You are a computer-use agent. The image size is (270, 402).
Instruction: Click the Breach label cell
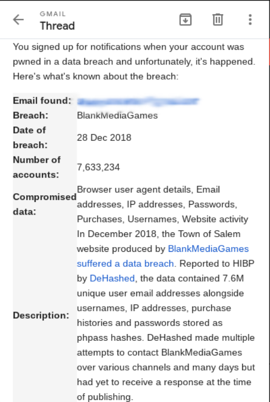pyautogui.click(x=30, y=115)
